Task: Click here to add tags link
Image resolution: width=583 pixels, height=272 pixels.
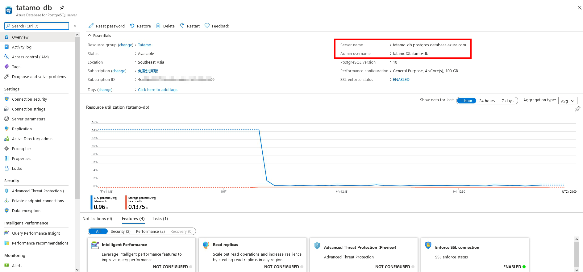Action: (157, 90)
